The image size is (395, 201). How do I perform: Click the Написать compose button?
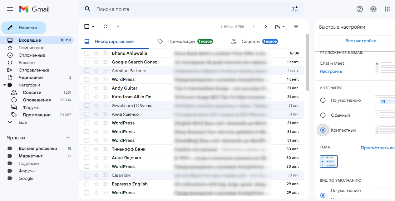pos(24,28)
